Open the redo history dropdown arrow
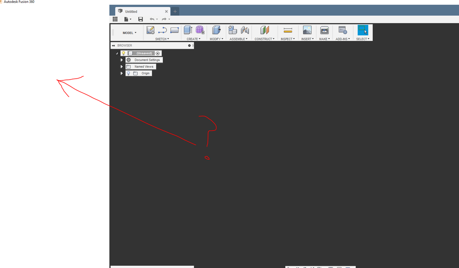459x268 pixels. [x=169, y=19]
